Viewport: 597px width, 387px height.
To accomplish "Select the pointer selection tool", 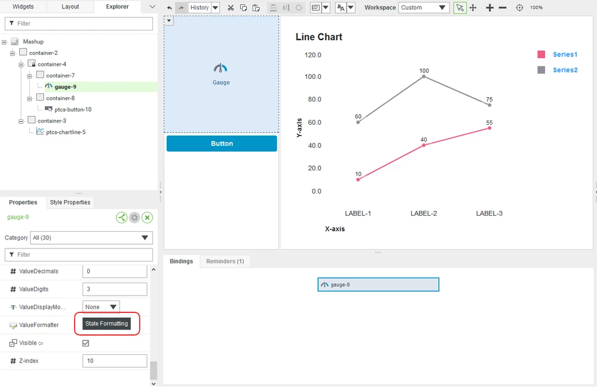I will pos(460,8).
